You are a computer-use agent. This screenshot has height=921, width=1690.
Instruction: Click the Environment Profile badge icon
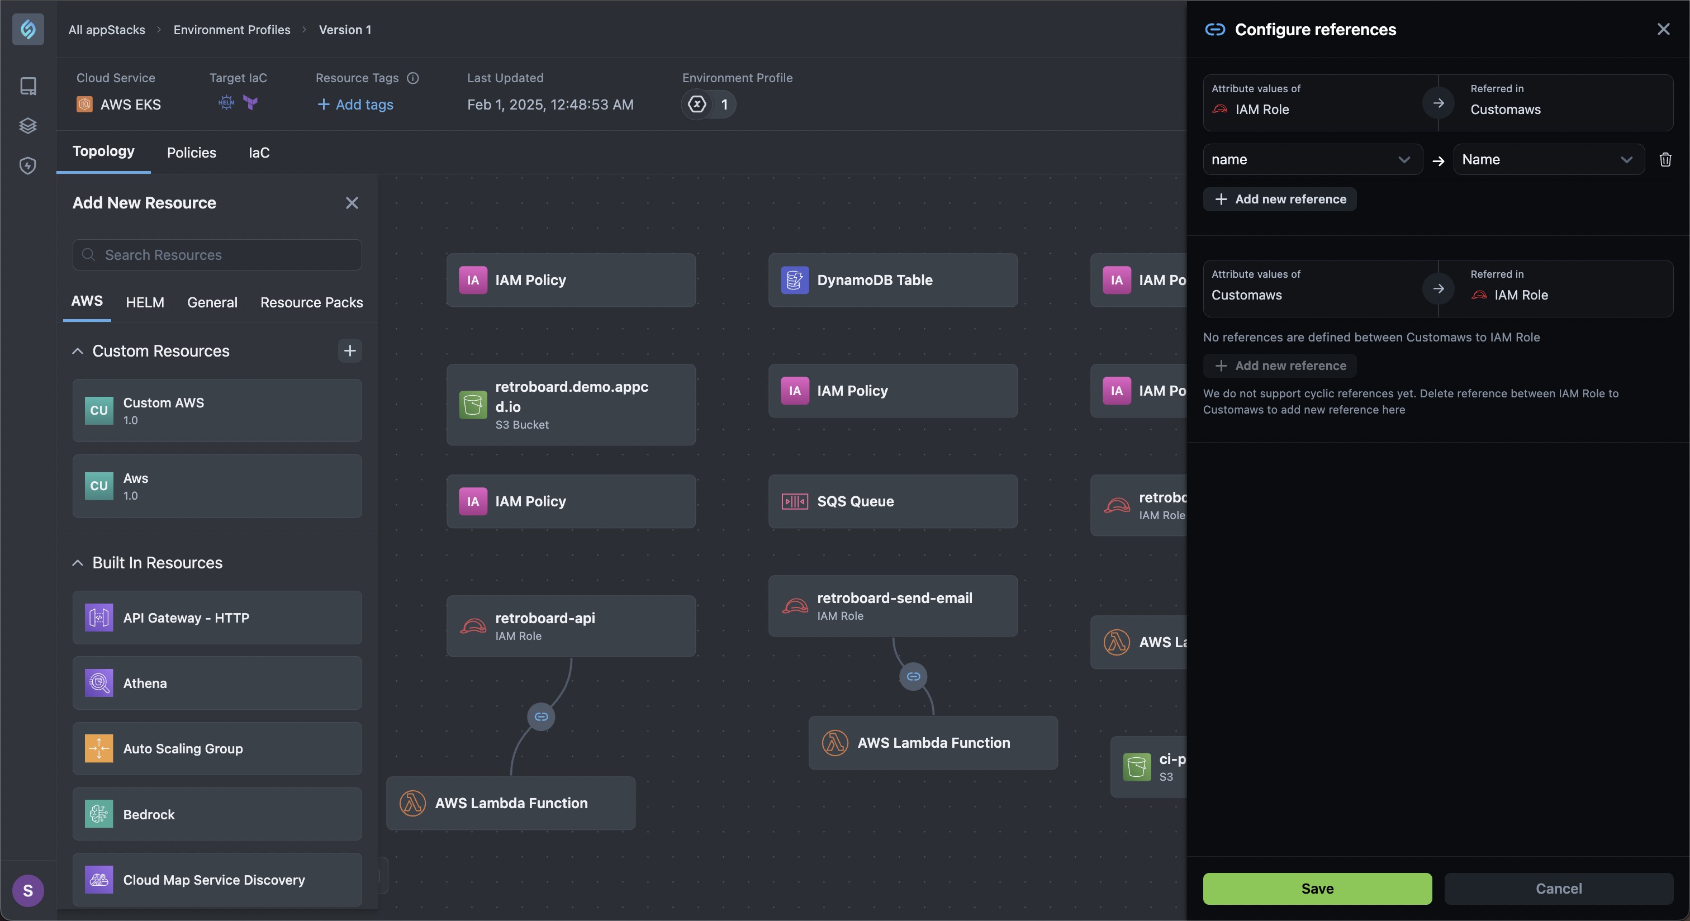pyautogui.click(x=697, y=105)
